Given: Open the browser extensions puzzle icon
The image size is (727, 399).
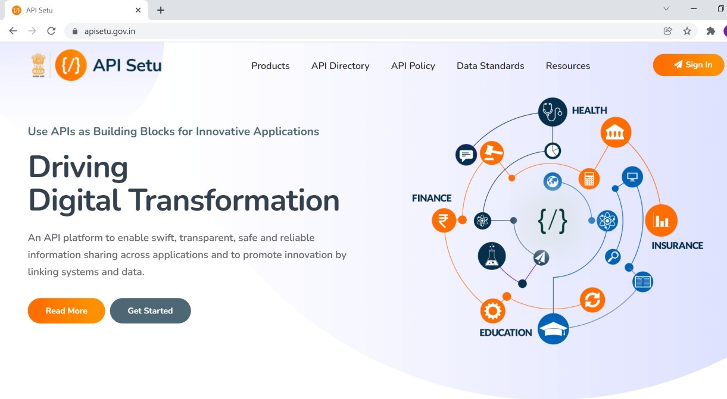Looking at the screenshot, I should point(710,31).
